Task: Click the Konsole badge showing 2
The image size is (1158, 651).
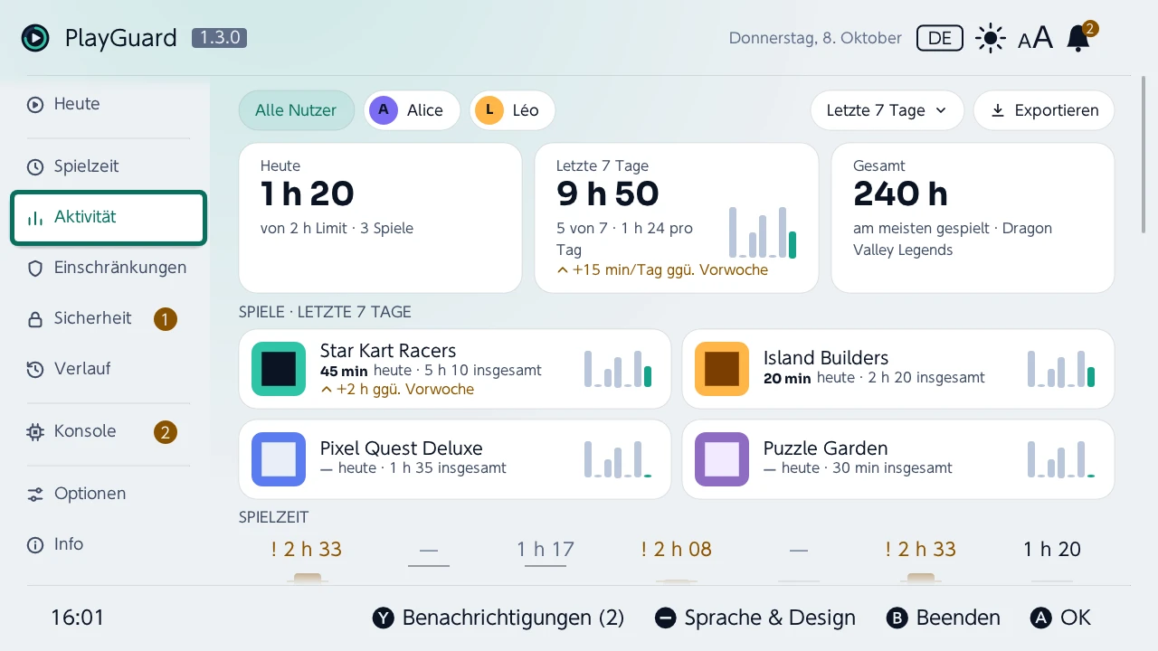Action: [x=165, y=432]
